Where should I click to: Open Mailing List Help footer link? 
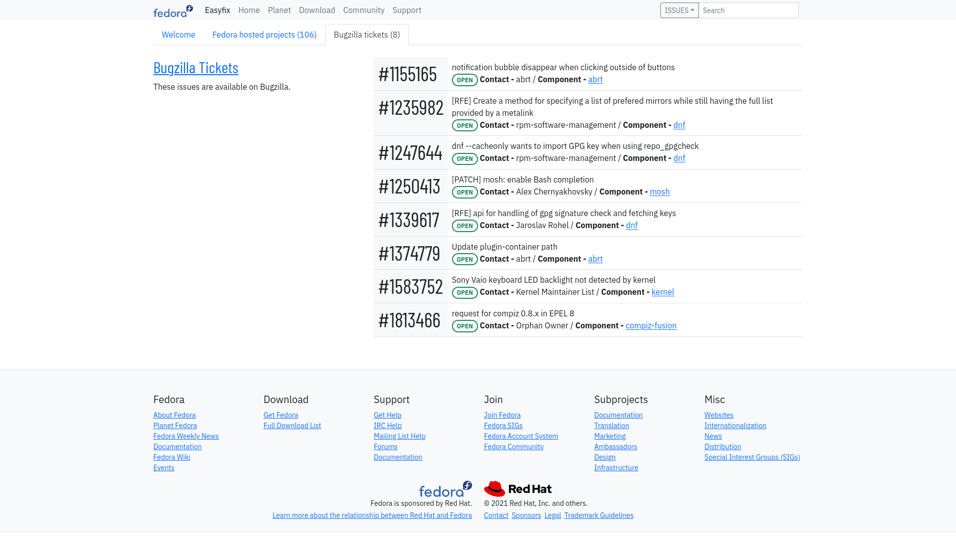(399, 436)
